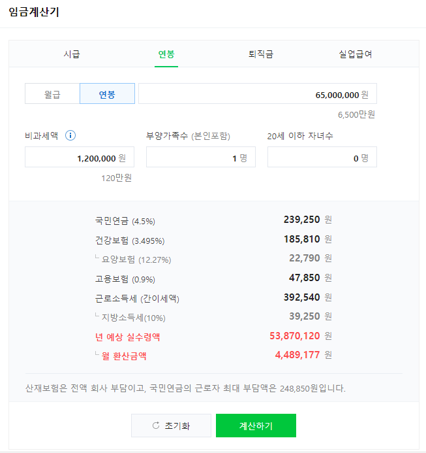Viewport: 426px width, 453px height.
Task: Select the 연봉 toggle option
Action: pos(107,93)
